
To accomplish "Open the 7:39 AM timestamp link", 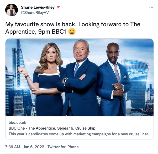I will point(13,147).
